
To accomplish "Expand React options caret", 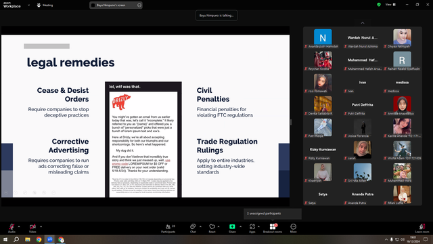I will (219, 226).
